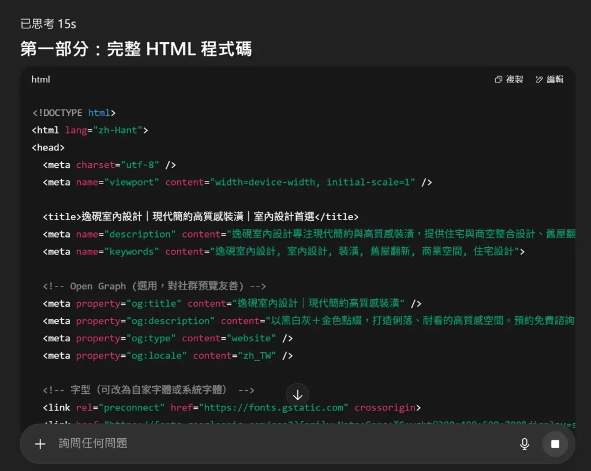The width and height of the screenshot is (591, 471).
Task: Click the html language label of code block
Action: 40,80
